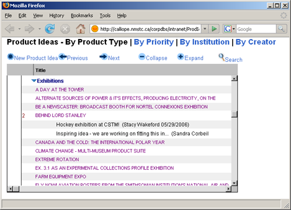Image resolution: width=291 pixels, height=210 pixels.
Task: Click the Previous link text
Action: coord(77,58)
